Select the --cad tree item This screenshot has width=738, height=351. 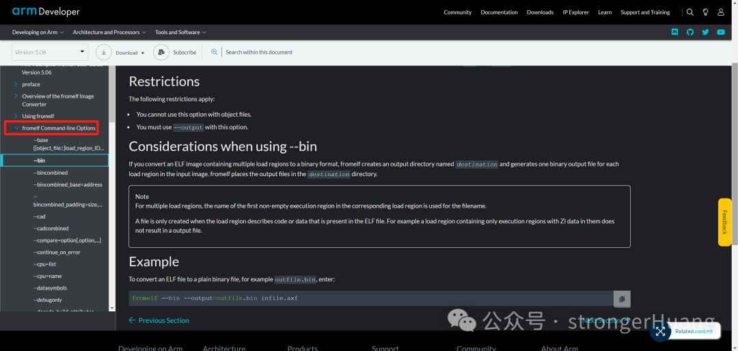point(39,216)
